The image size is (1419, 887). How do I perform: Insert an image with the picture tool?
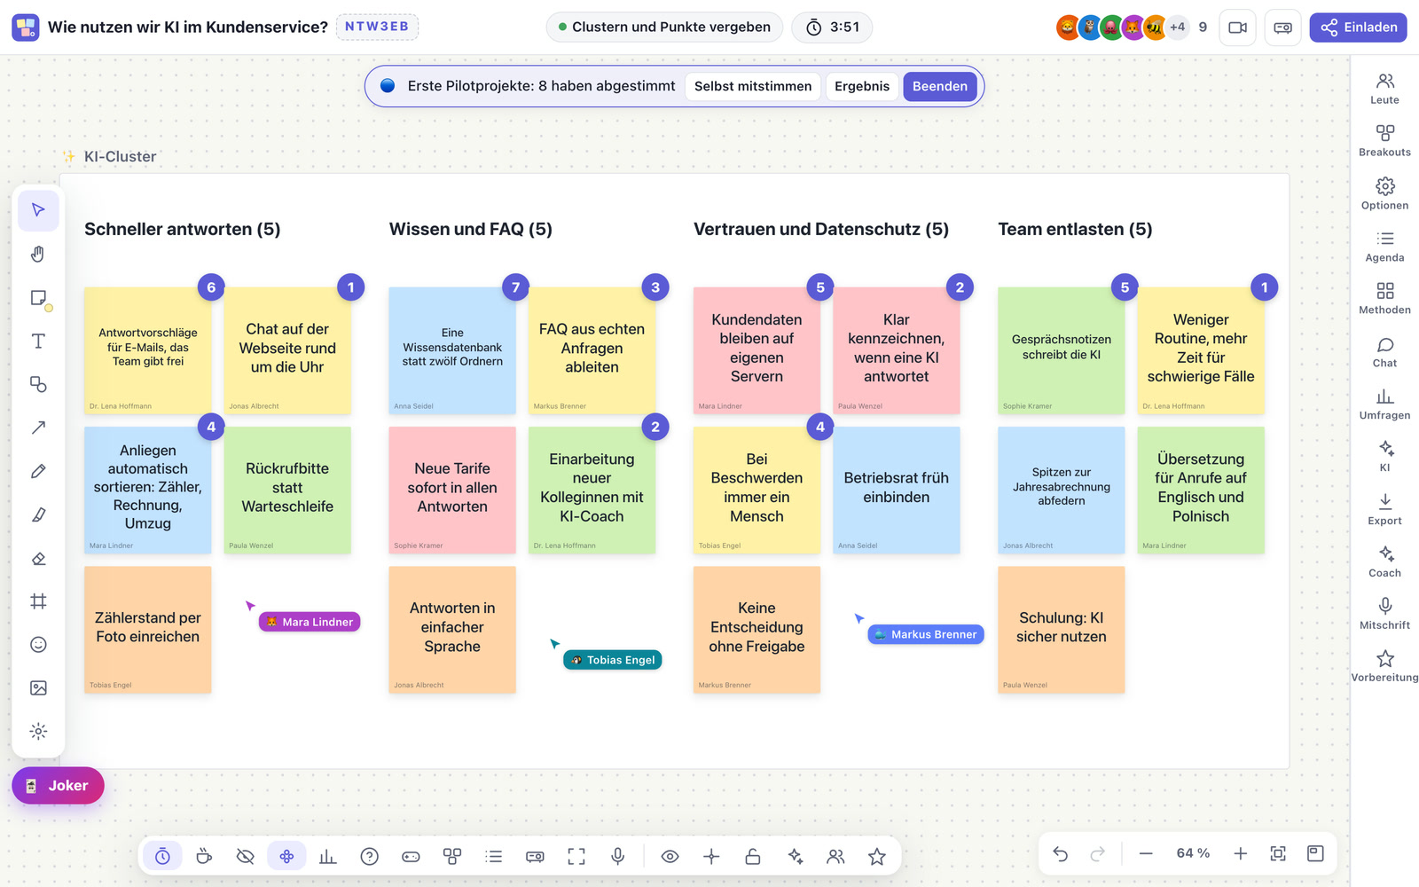[38, 688]
